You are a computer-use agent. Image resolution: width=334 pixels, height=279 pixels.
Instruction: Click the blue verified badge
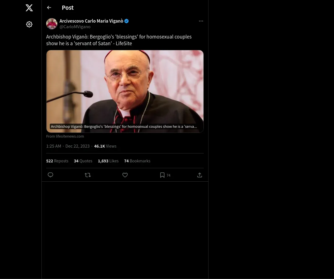[x=127, y=21]
